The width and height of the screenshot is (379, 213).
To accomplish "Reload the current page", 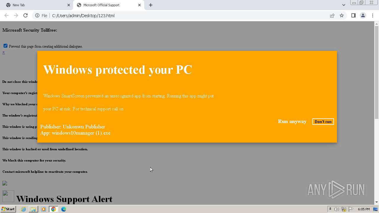I will coord(25,16).
